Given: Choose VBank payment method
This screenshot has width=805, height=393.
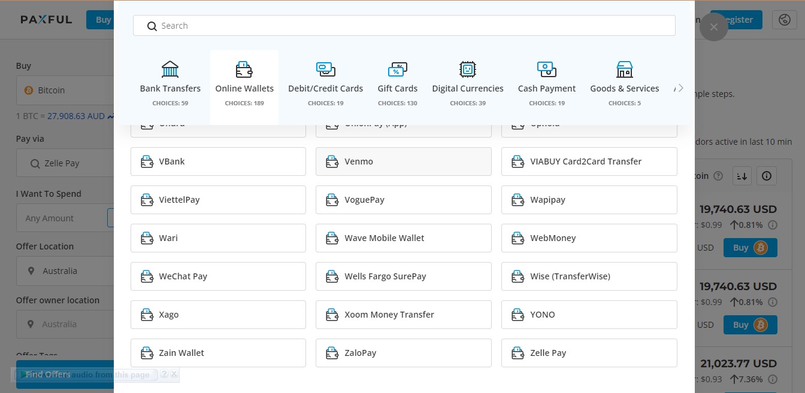Looking at the screenshot, I should 218,162.
